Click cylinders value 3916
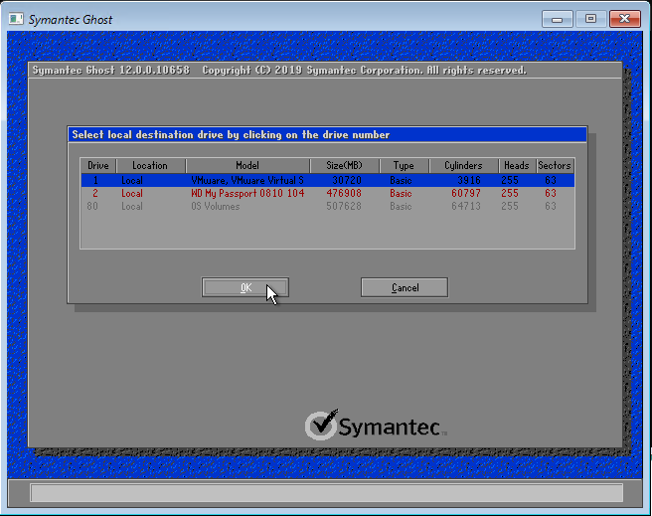This screenshot has width=652, height=516. tap(469, 181)
